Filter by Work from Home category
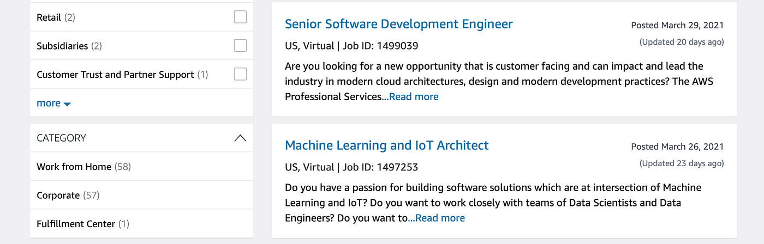Viewport: 764px width, 244px height. [83, 167]
